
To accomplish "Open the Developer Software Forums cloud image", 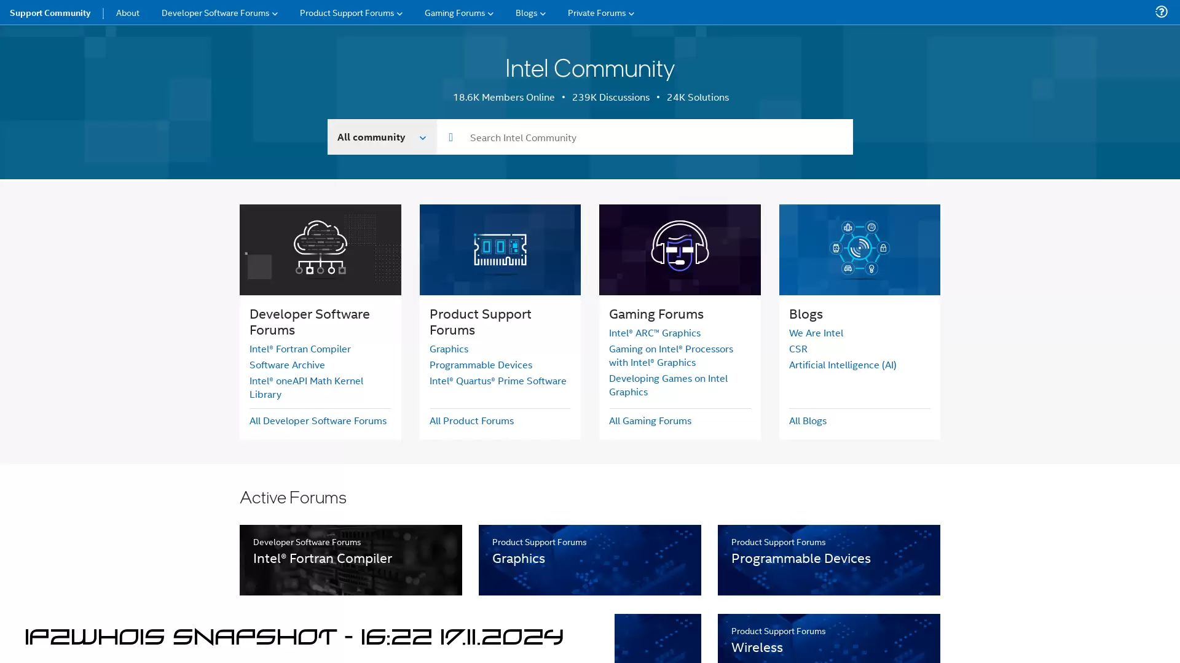I will pyautogui.click(x=320, y=249).
